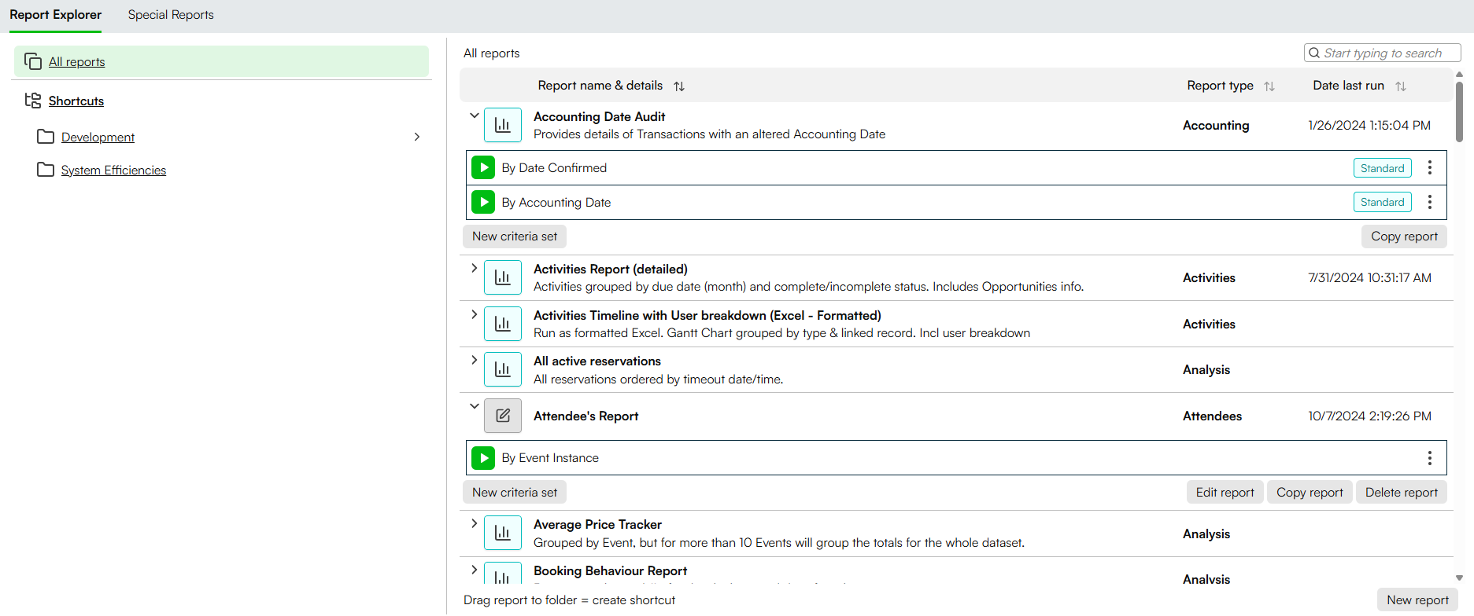The width and height of the screenshot is (1474, 616).
Task: Expand the Average Price Tracker row
Action: [x=474, y=523]
